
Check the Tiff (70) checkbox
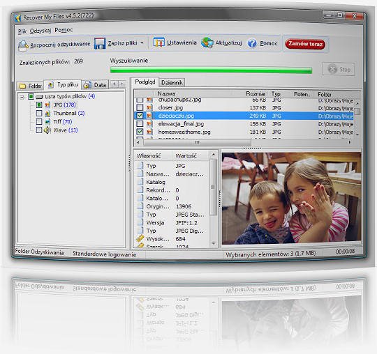point(39,122)
